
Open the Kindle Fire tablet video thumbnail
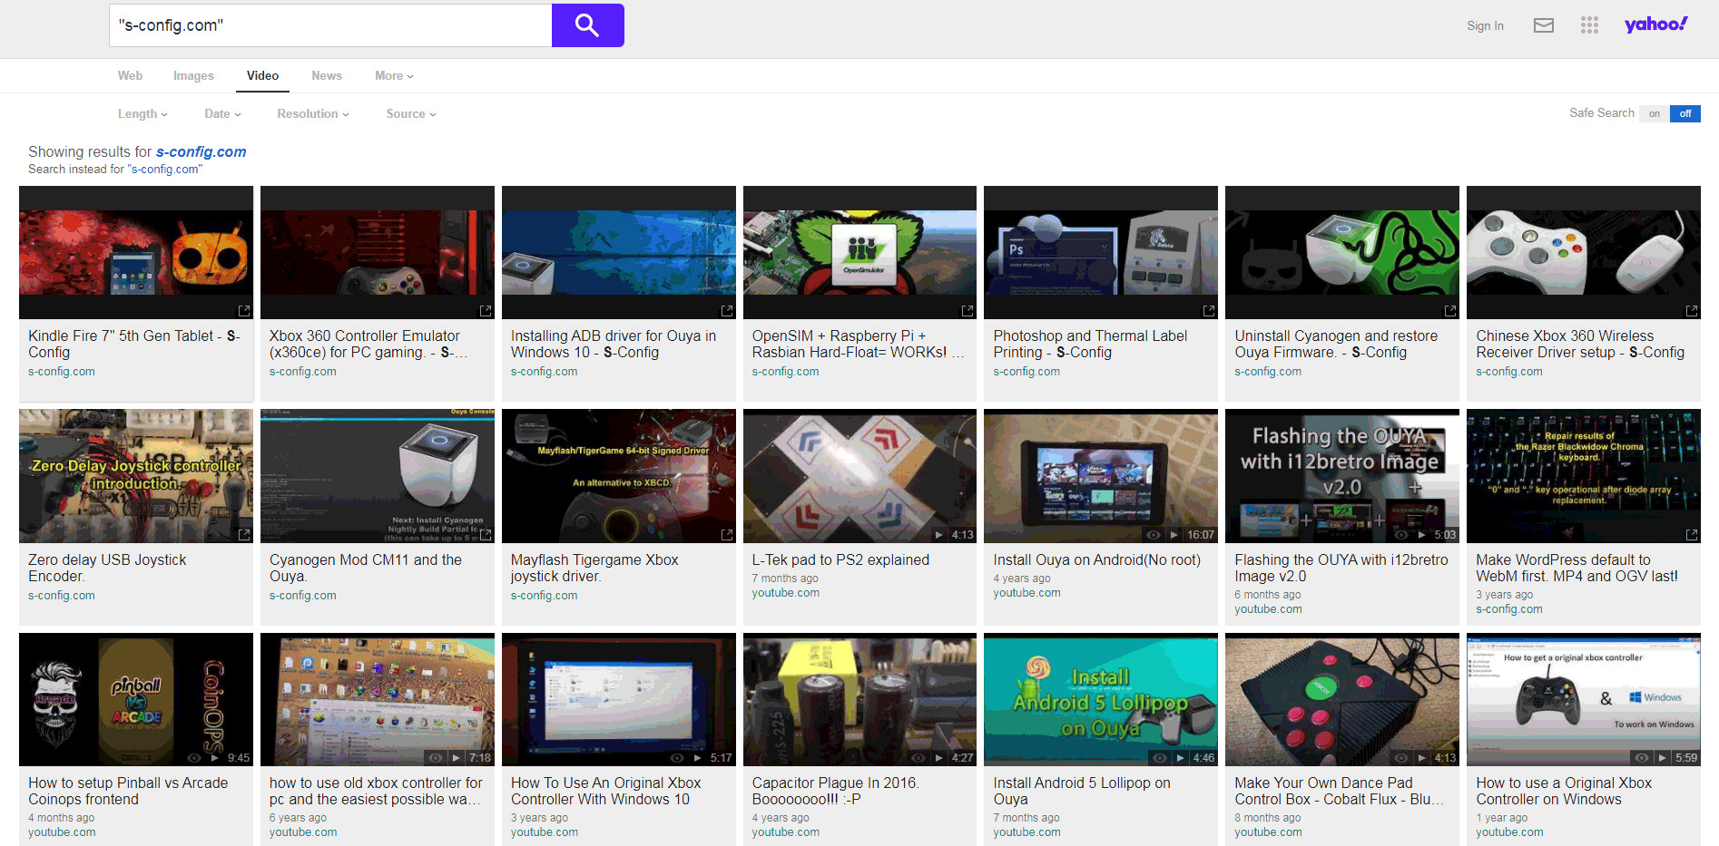pos(136,252)
